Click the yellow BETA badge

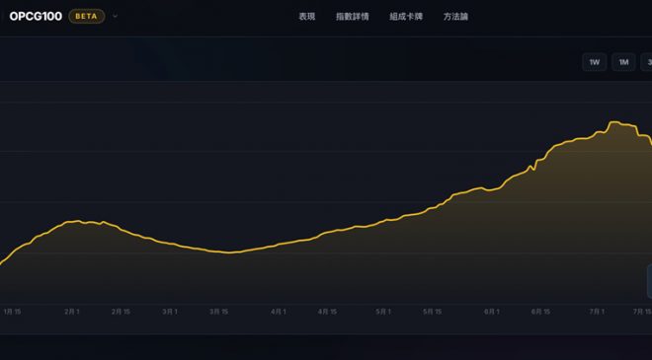87,16
